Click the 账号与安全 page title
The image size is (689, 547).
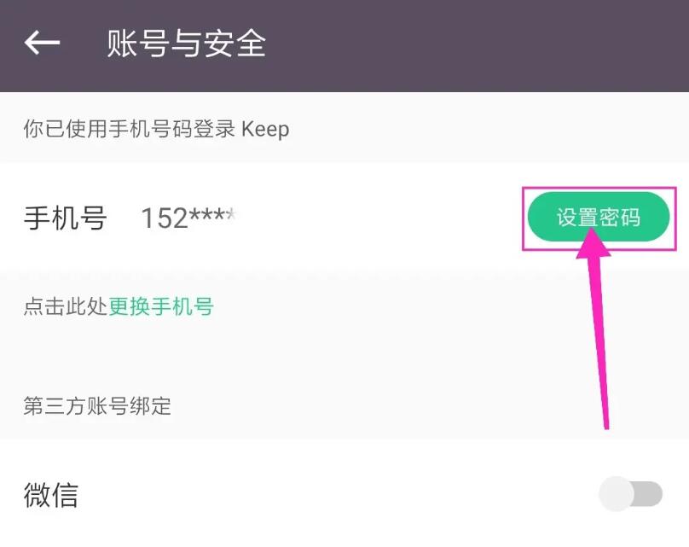pyautogui.click(x=186, y=43)
